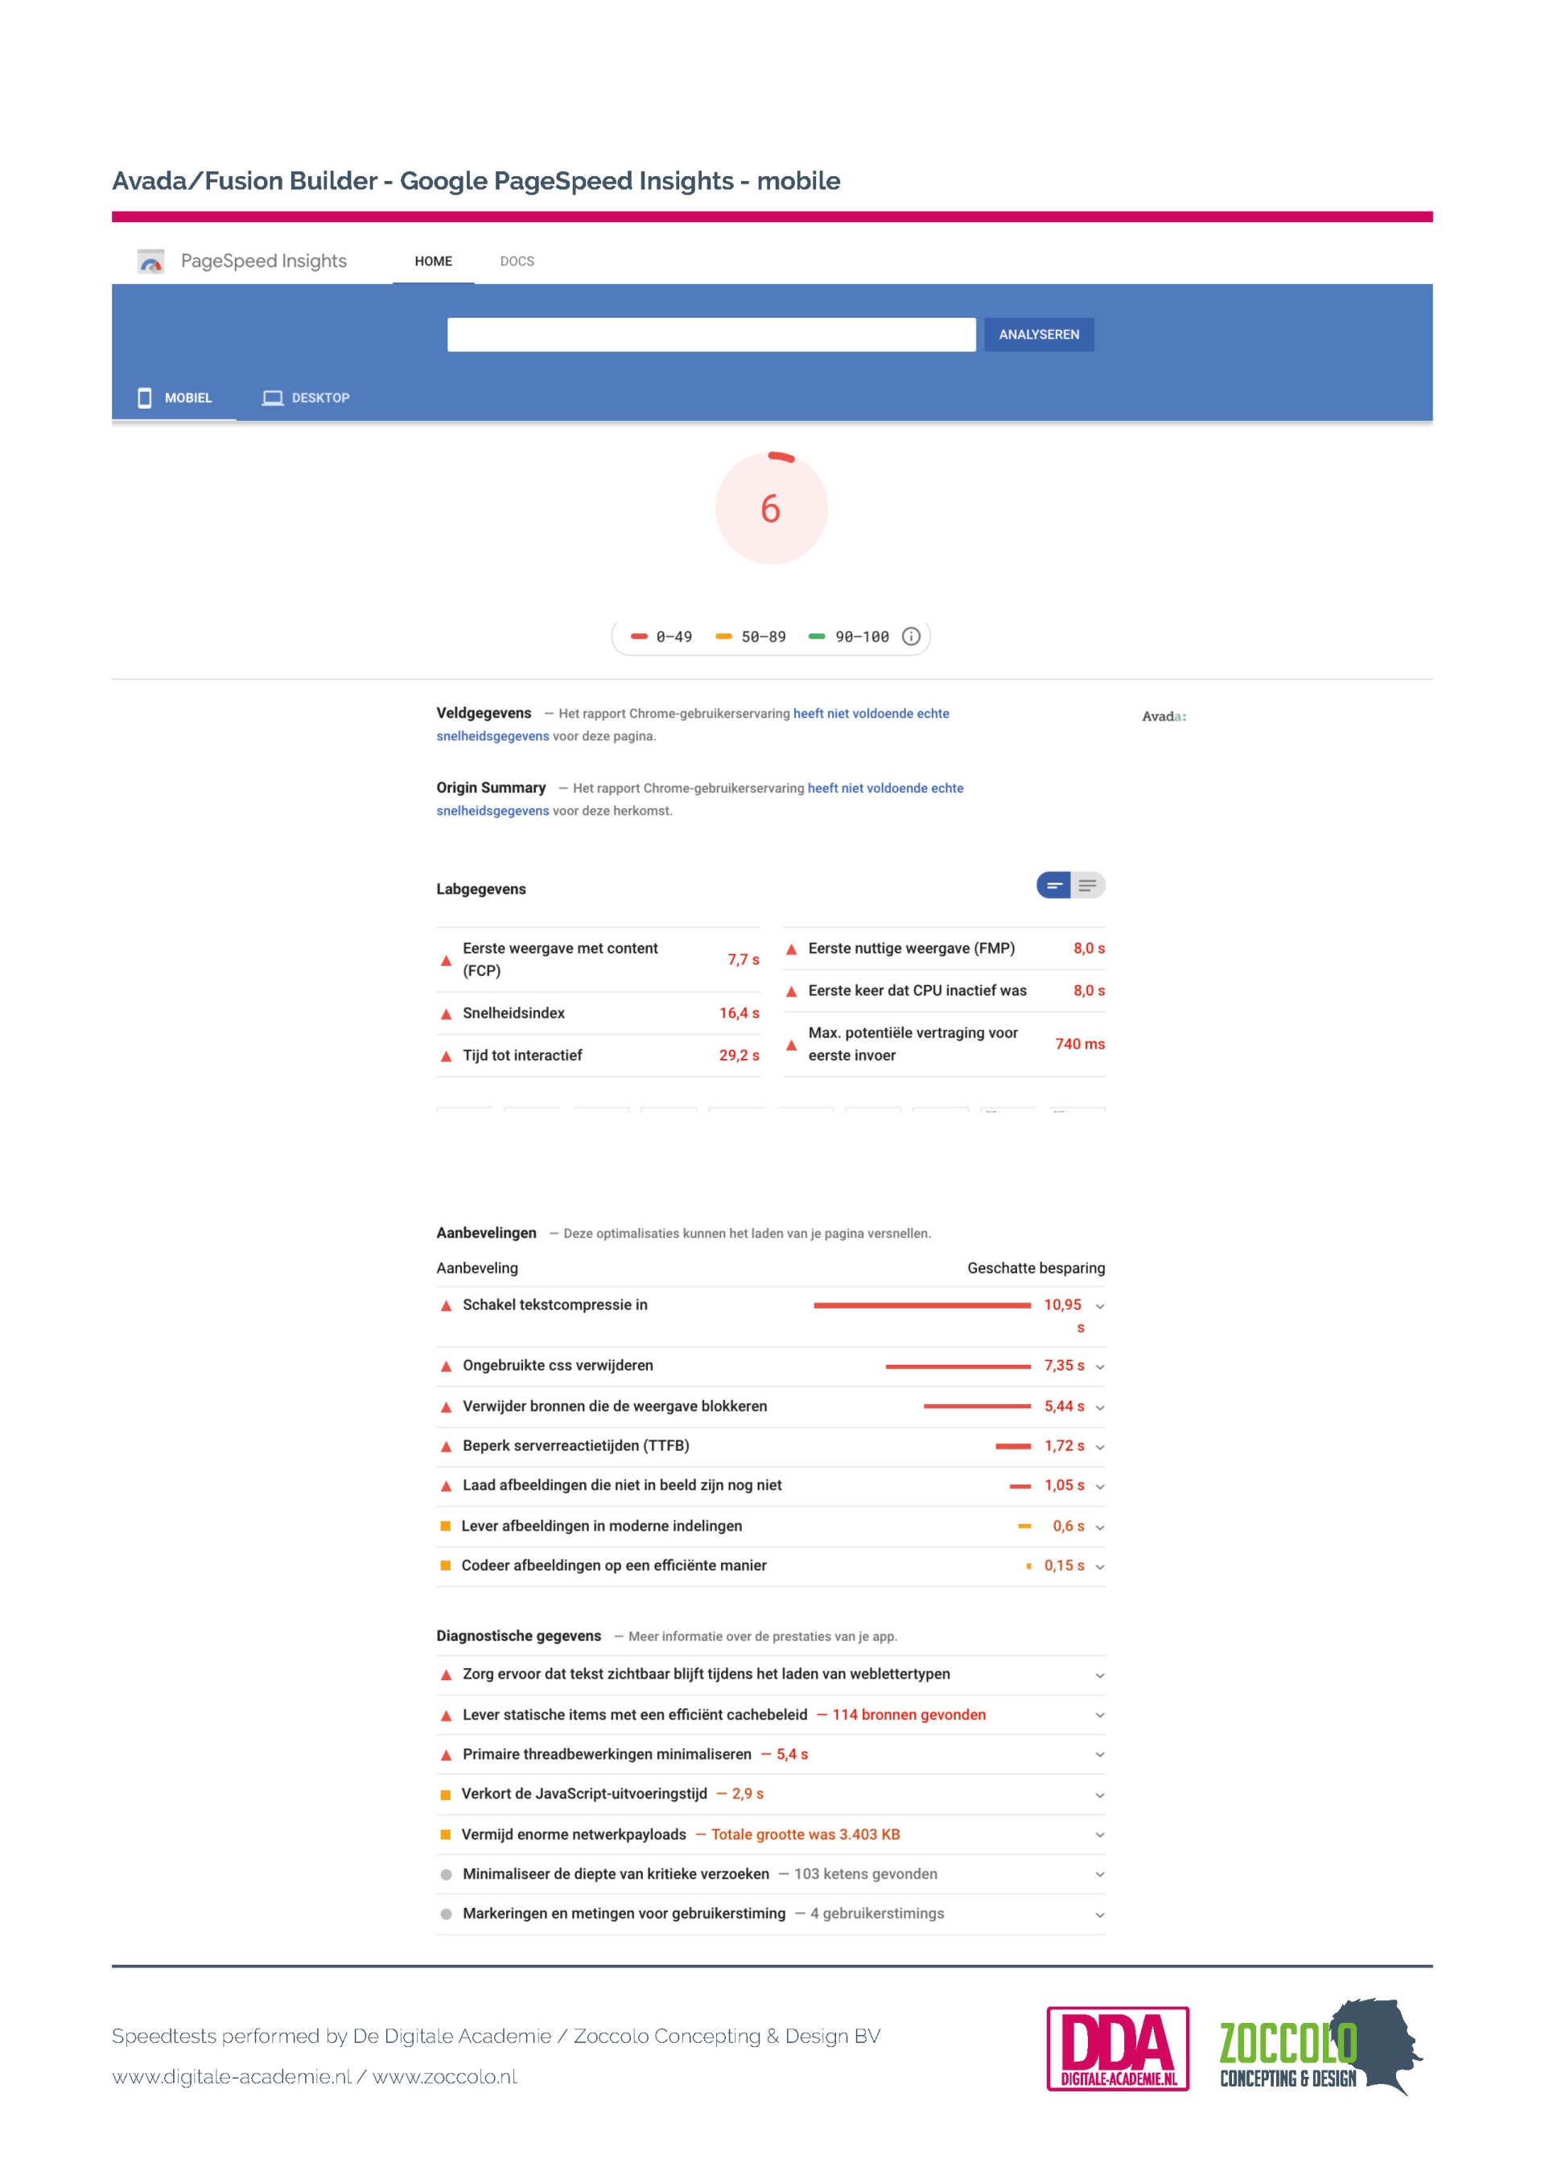The height and width of the screenshot is (2167, 1545).
Task: Expand Beperk serverreactietijden (TTFB) row
Action: (1100, 1447)
